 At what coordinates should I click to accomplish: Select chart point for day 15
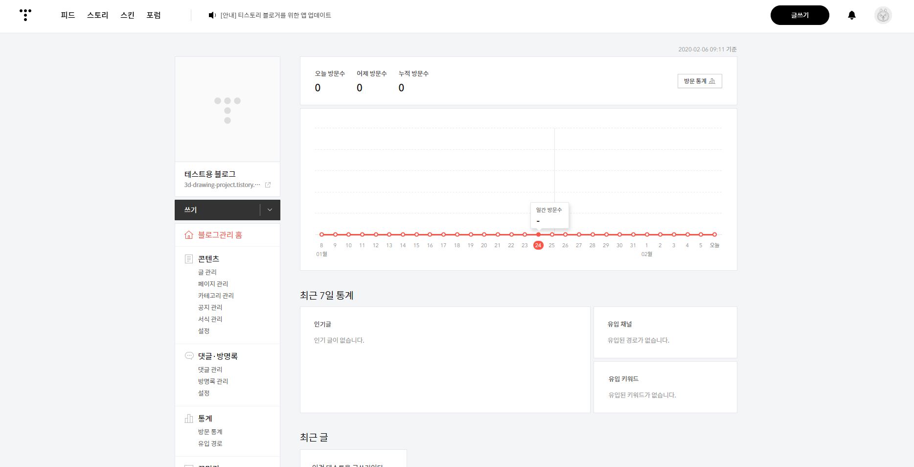click(416, 234)
